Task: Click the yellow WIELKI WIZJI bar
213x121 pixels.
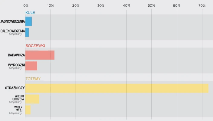Action: [x=28, y=110]
